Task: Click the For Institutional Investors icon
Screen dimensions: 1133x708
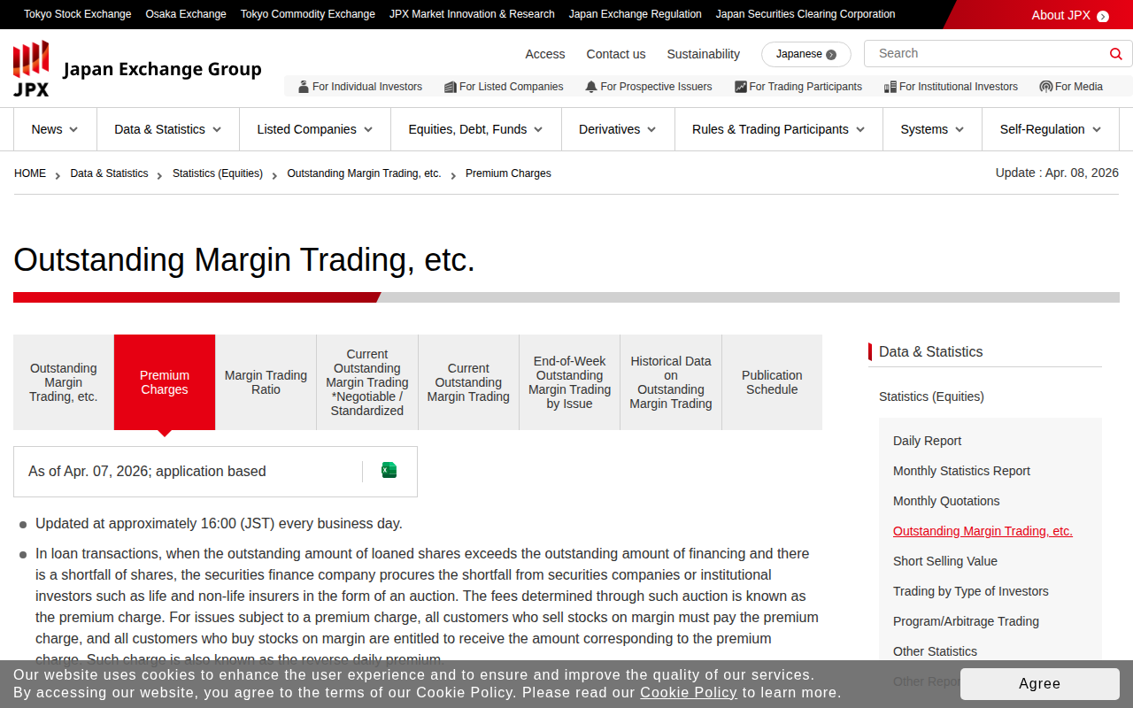Action: pos(890,87)
